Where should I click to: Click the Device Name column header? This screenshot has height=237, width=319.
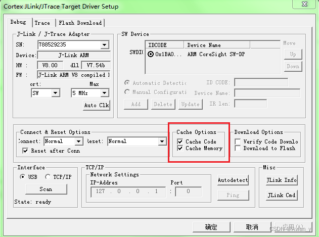pos(217,45)
